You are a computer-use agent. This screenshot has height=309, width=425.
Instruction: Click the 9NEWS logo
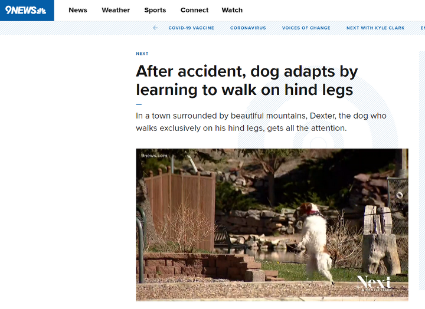(26, 10)
